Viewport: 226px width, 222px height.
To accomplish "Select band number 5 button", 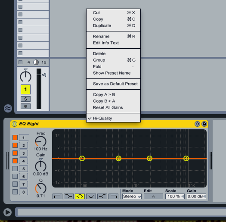I will (x=24, y=169).
